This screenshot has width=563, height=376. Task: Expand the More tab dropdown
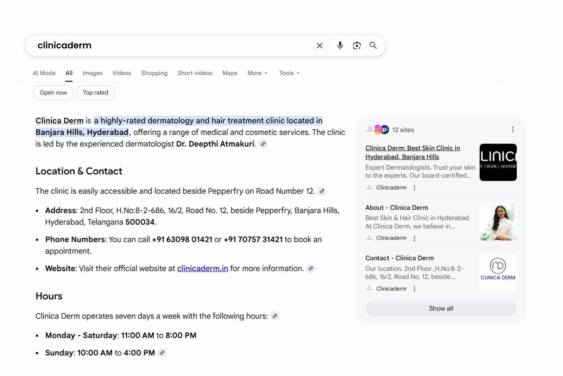[257, 73]
